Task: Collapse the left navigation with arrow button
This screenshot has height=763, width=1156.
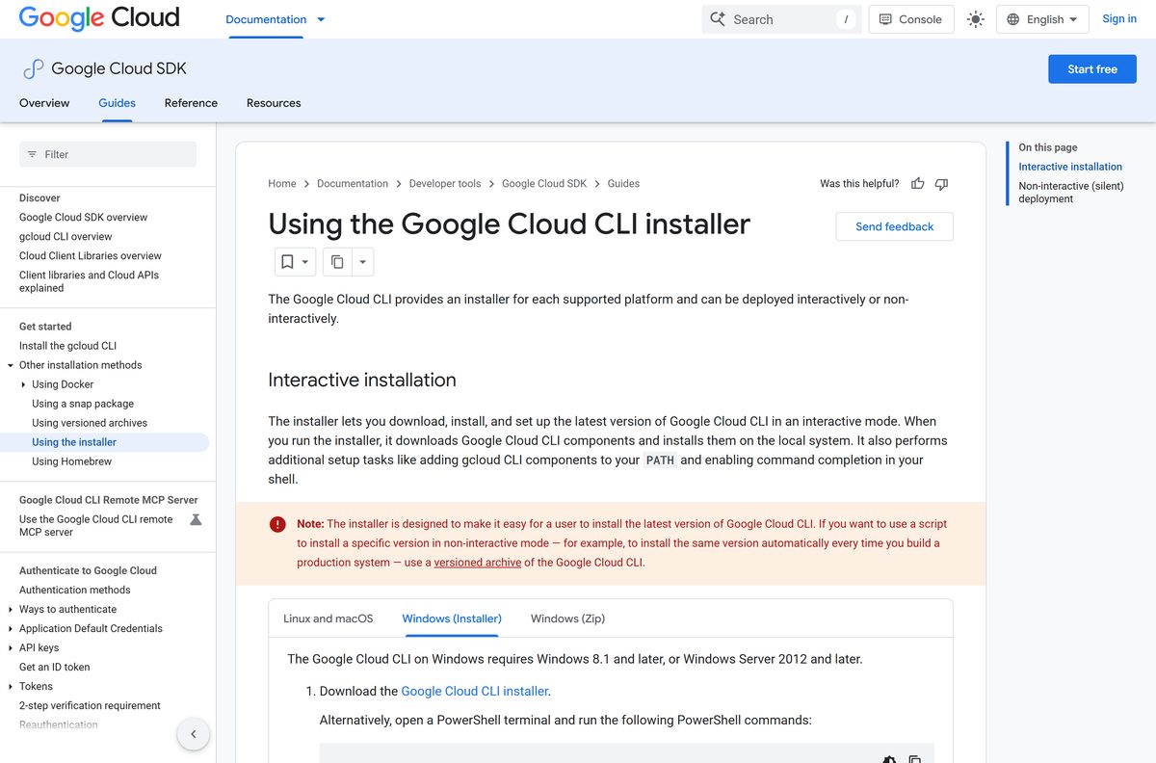Action: tap(194, 734)
